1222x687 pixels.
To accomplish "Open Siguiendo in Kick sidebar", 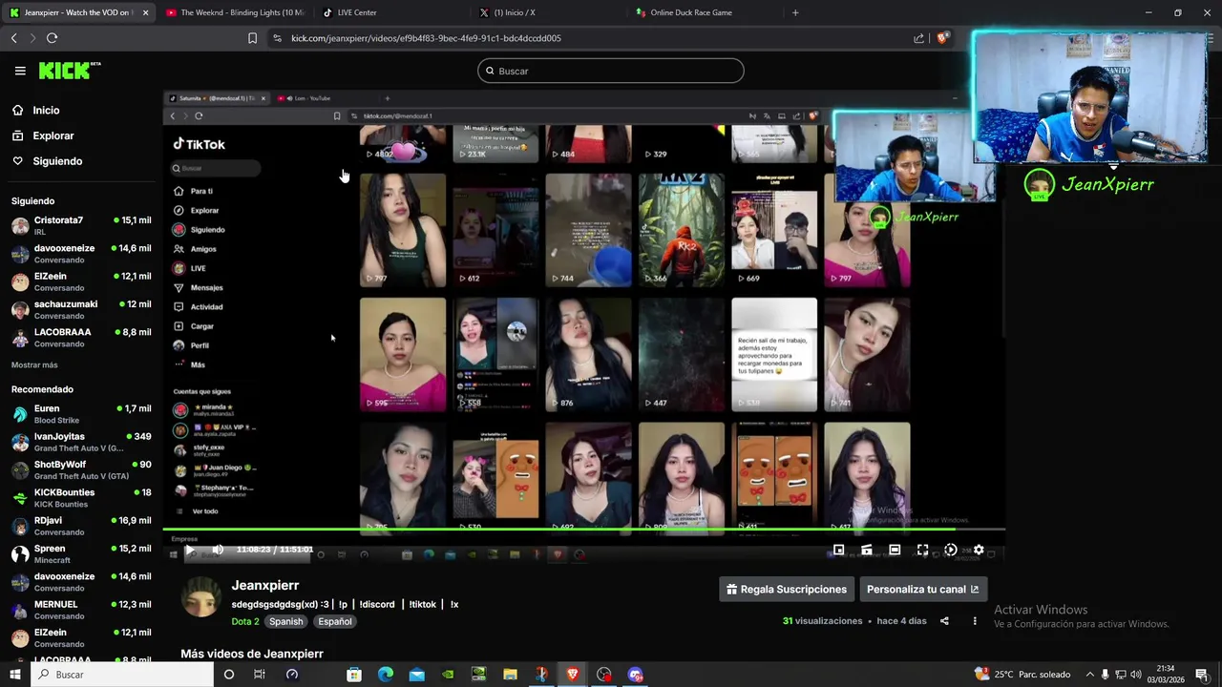I will (x=57, y=161).
